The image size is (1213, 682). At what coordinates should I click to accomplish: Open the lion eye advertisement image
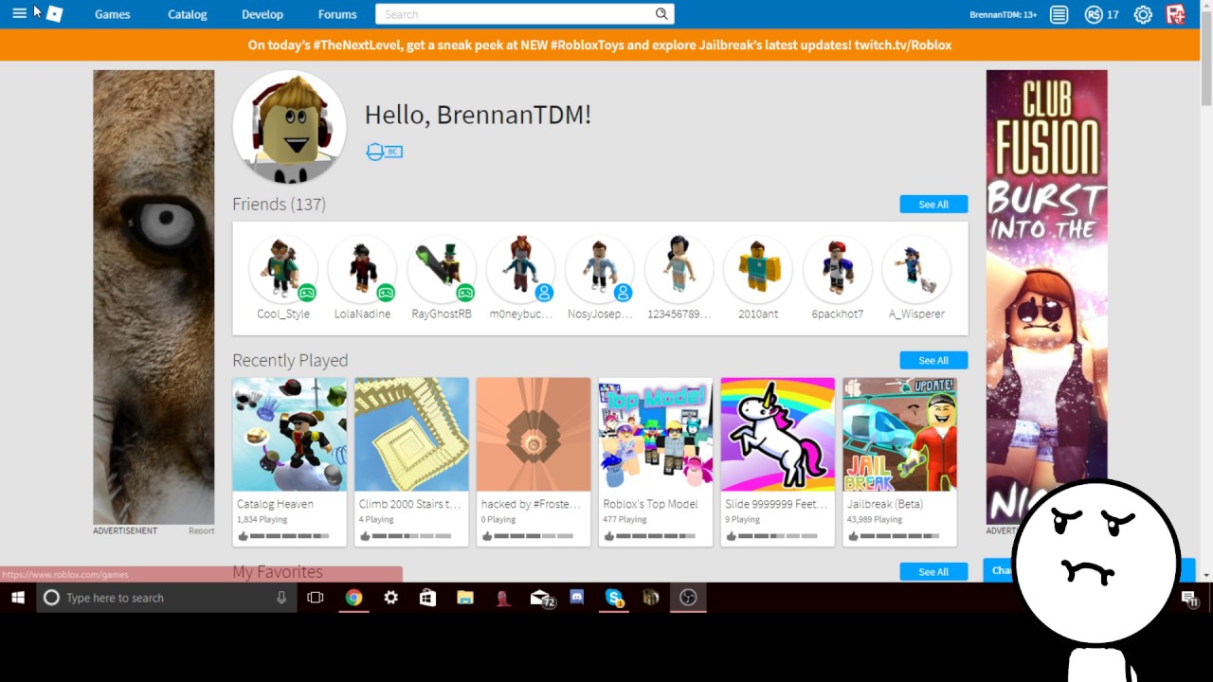154,297
